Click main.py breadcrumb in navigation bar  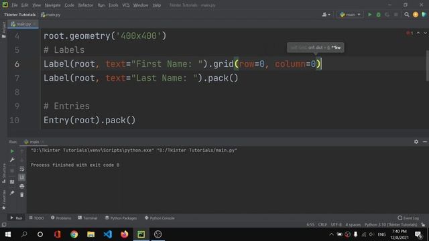tap(51, 15)
